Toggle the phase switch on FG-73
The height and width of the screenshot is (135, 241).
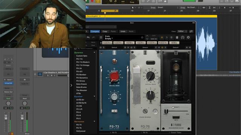point(114,111)
